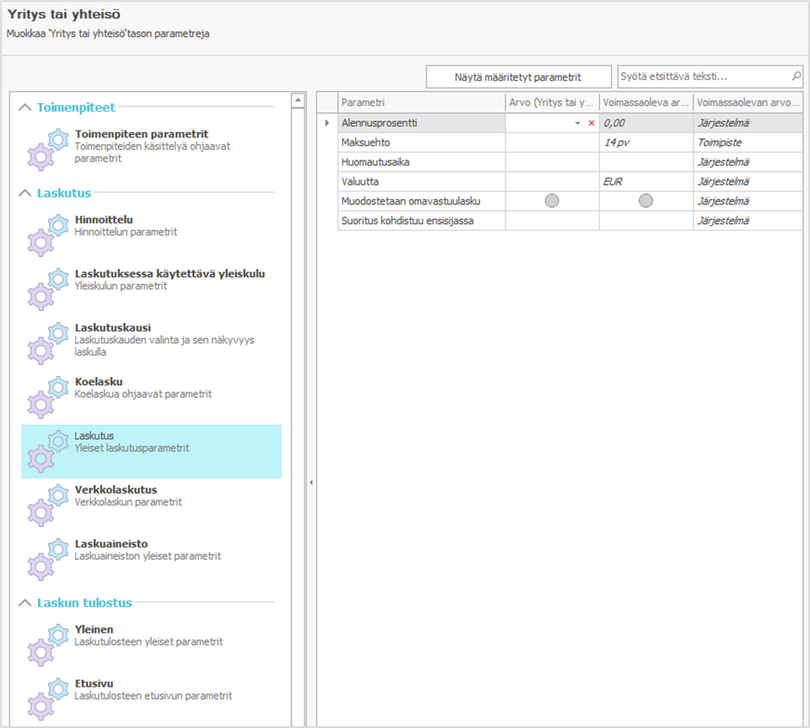The width and height of the screenshot is (810, 728).
Task: Click the gear icon for Laskutuskausi
Action: 47,342
